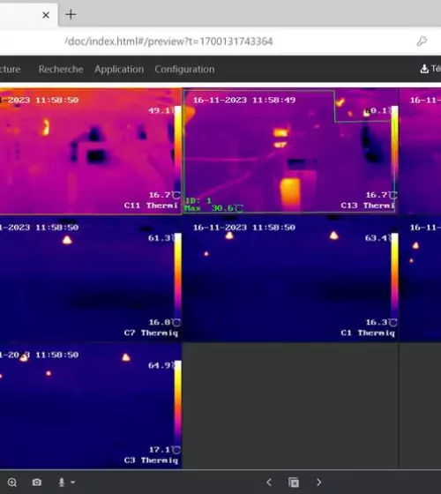Click the 'Max 30.6' reading on C13

[x=213, y=208]
